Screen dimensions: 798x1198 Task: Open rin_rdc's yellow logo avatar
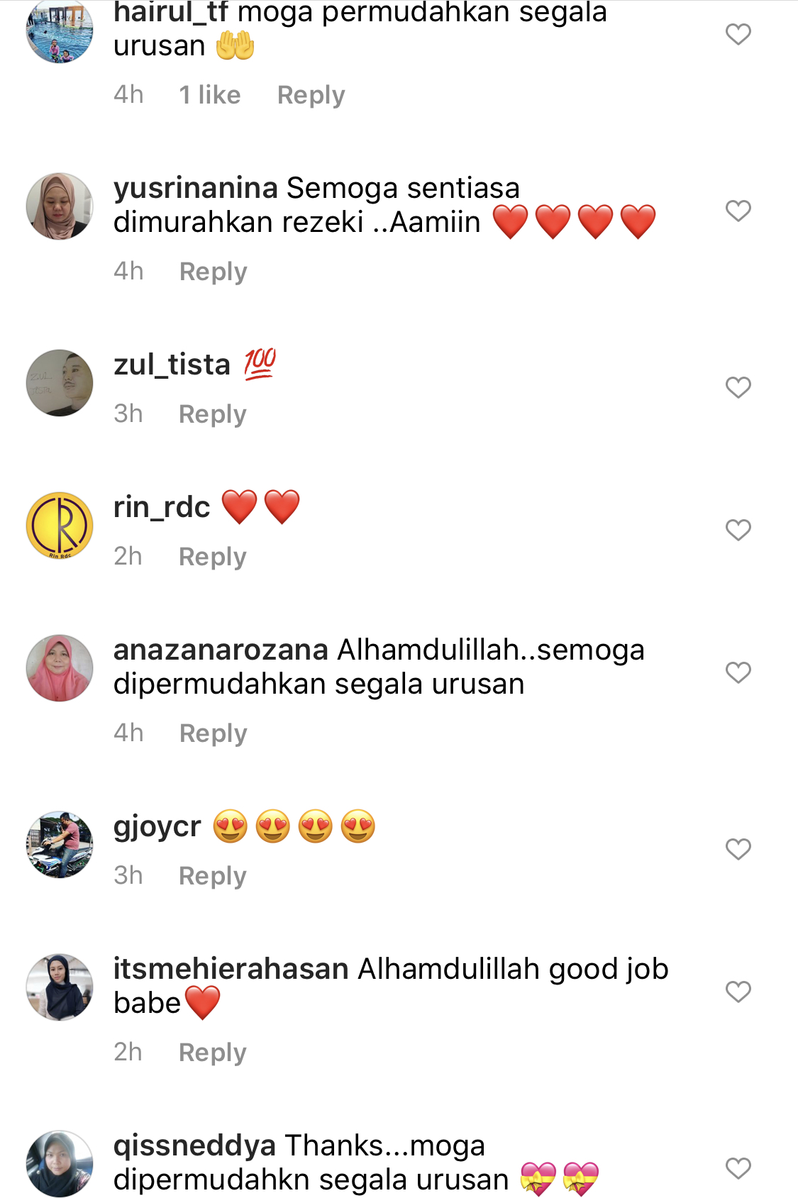60,526
